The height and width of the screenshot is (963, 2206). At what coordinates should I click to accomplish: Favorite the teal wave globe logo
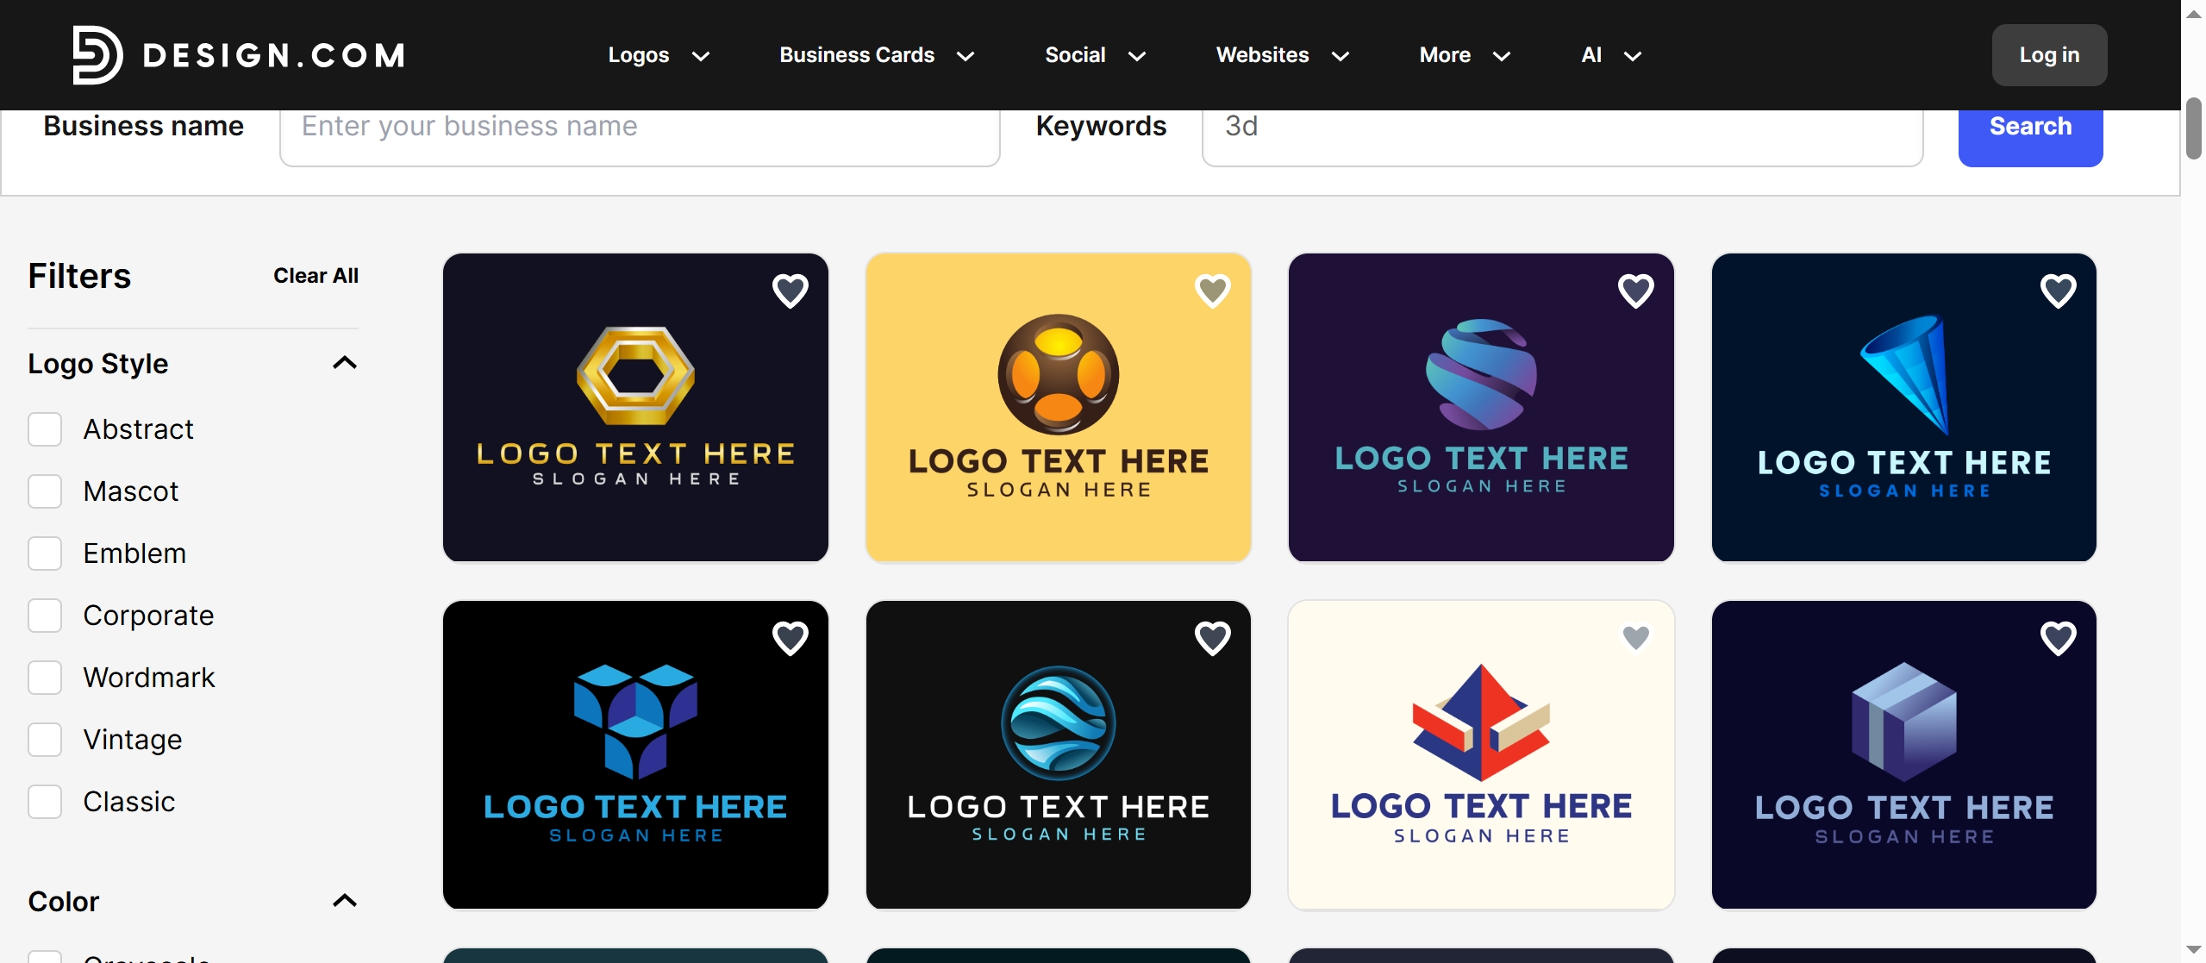click(x=1212, y=638)
